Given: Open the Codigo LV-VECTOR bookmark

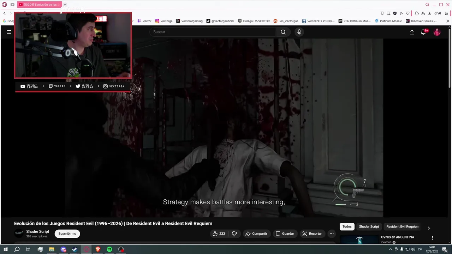Looking at the screenshot, I should point(254,21).
